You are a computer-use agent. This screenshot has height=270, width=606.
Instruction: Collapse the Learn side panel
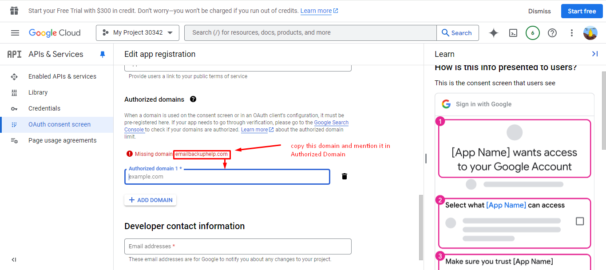595,54
